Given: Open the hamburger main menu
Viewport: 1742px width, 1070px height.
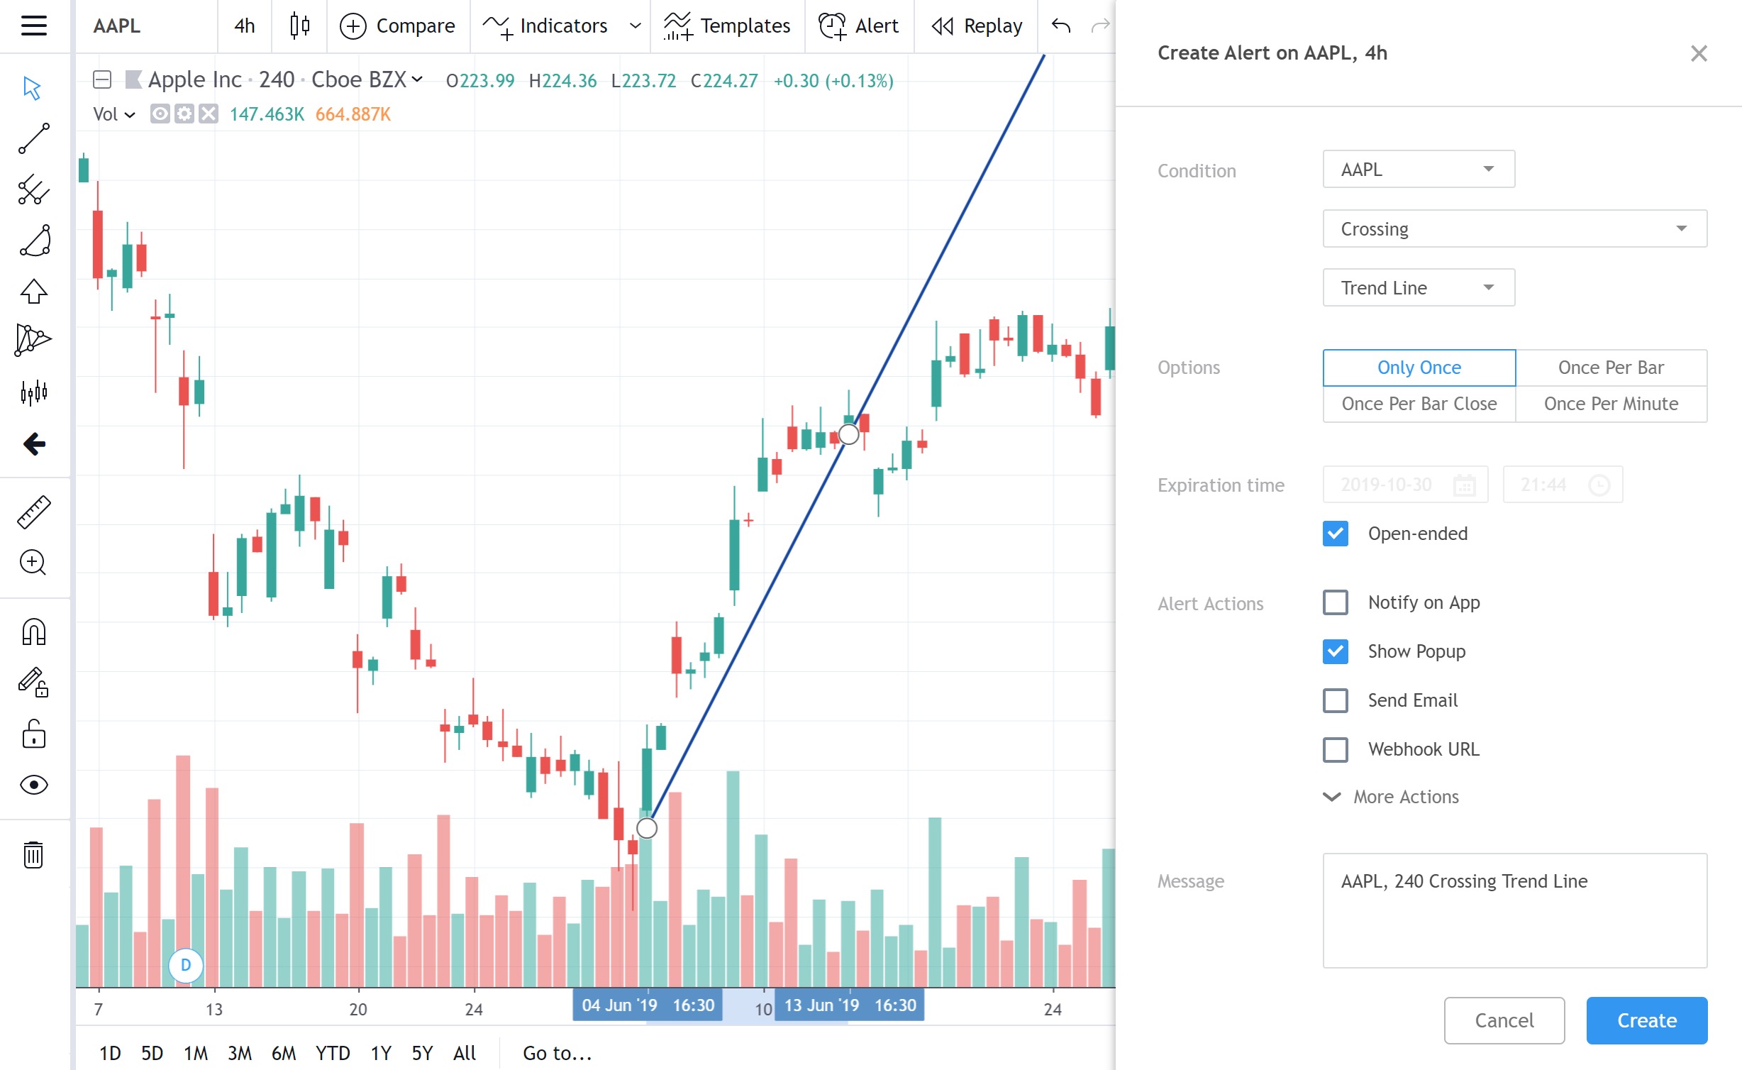Looking at the screenshot, I should 33,26.
